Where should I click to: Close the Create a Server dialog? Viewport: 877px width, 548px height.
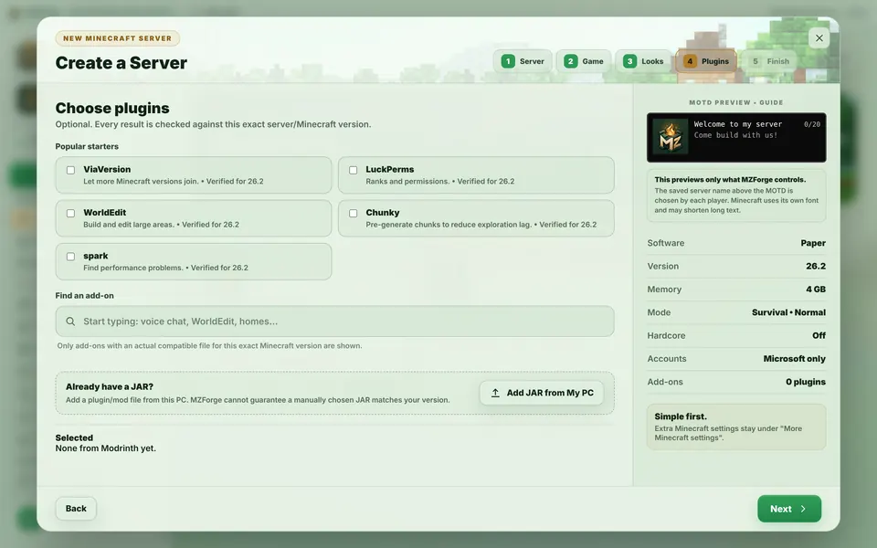[819, 38]
